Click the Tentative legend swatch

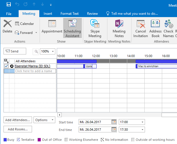(19, 140)
